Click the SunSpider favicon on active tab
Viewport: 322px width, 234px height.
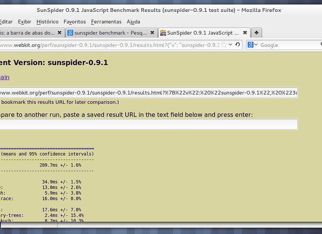pos(163,33)
